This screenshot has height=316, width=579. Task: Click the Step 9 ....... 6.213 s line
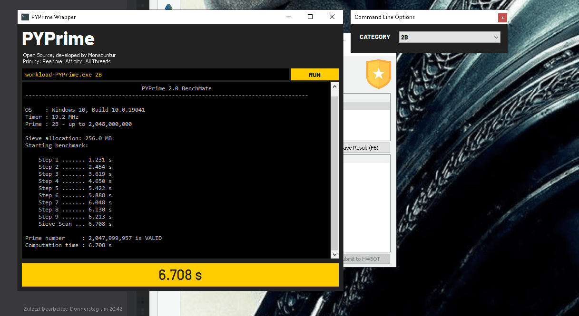click(75, 217)
